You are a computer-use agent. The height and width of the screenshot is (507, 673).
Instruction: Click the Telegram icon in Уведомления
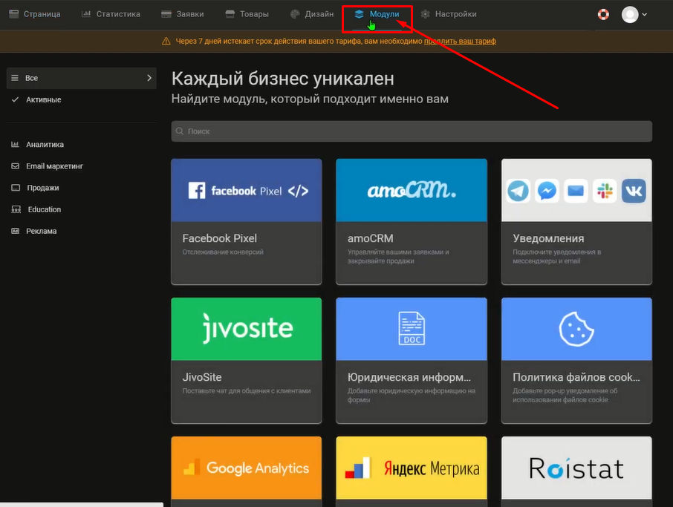pos(518,191)
